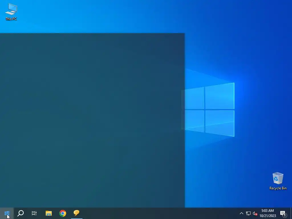Open Task View on taskbar
This screenshot has height=219, width=292.
tap(34, 213)
